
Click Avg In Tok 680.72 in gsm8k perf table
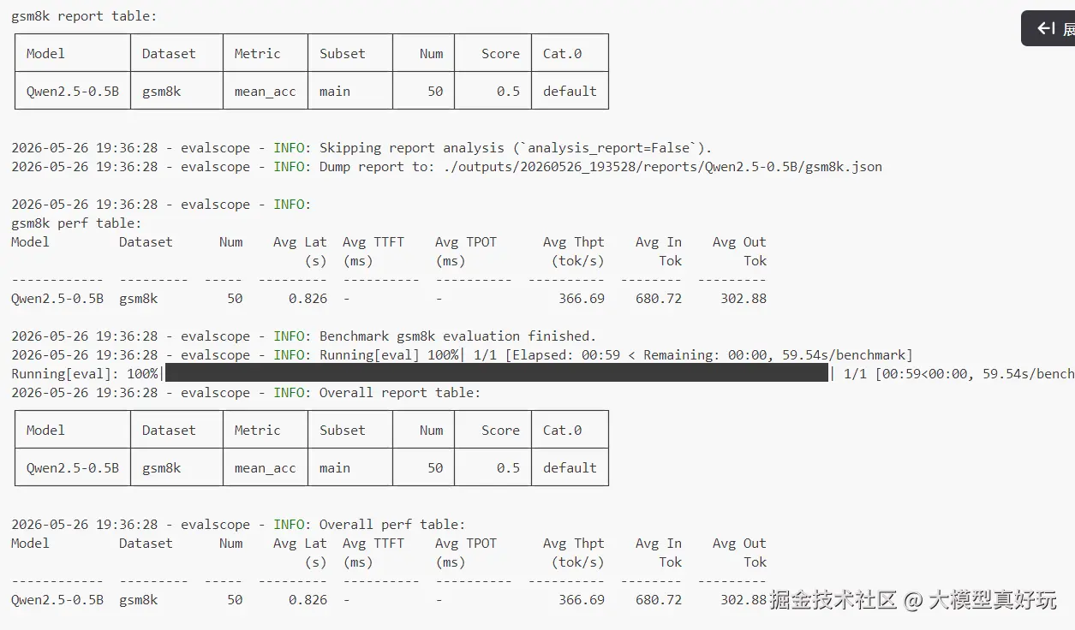(x=659, y=299)
